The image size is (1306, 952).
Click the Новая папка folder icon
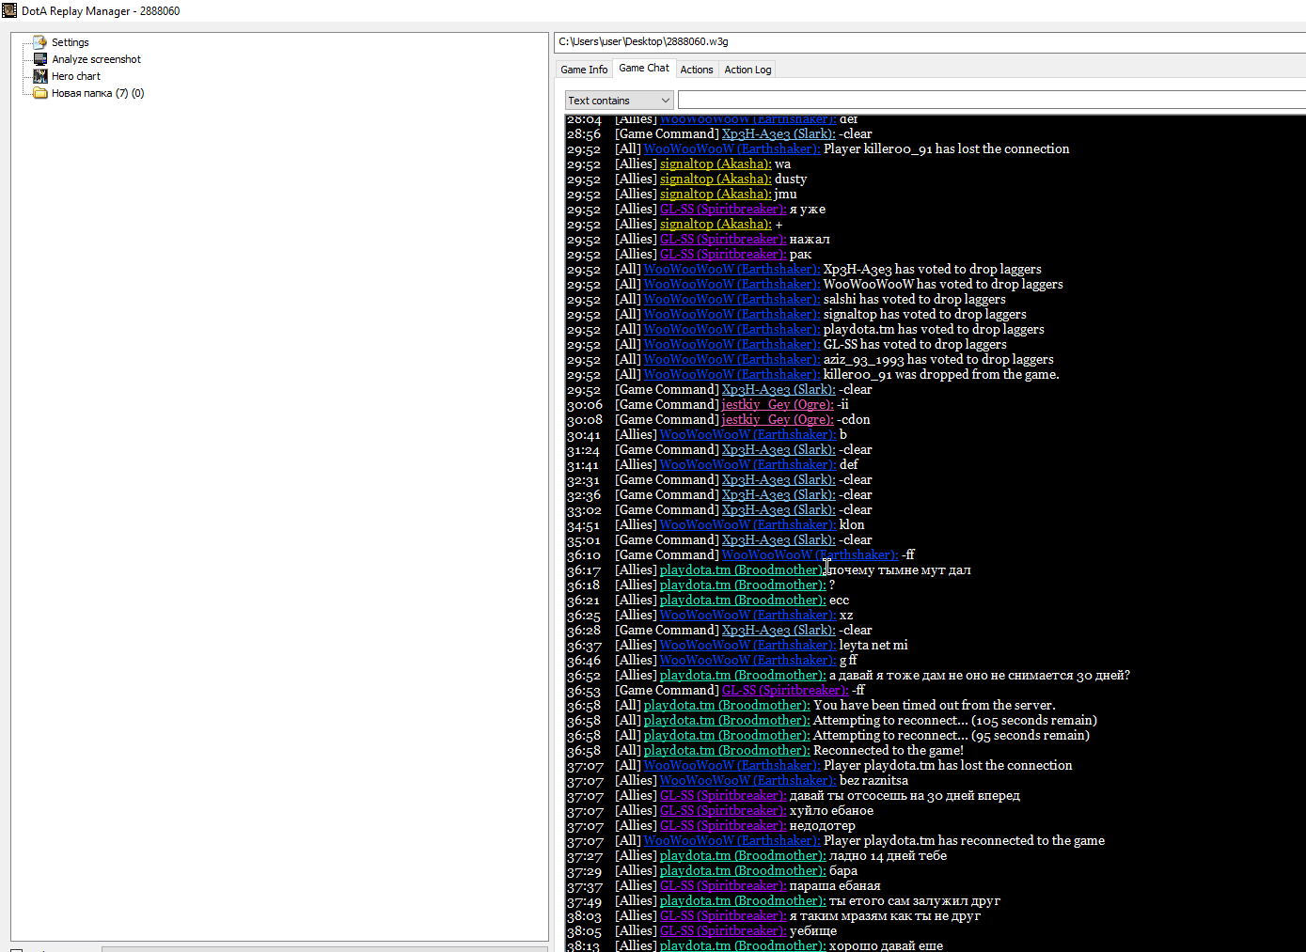39,93
